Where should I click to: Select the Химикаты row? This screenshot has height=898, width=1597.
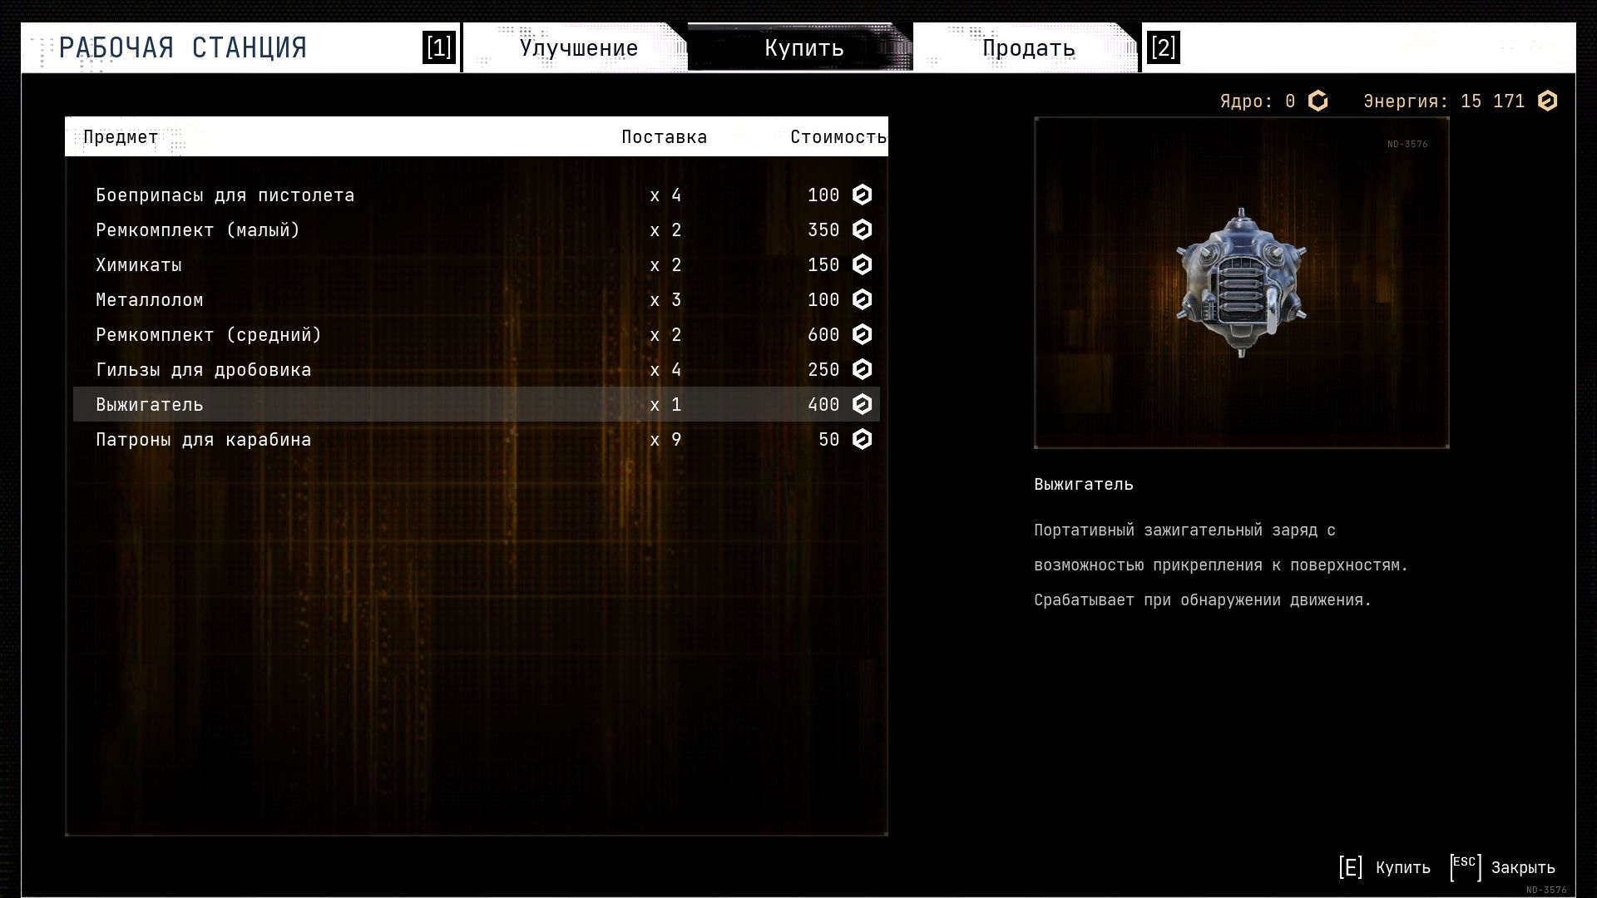coord(139,265)
